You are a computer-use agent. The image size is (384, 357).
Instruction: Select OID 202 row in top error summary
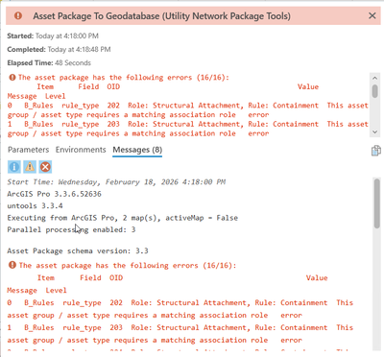point(188,110)
